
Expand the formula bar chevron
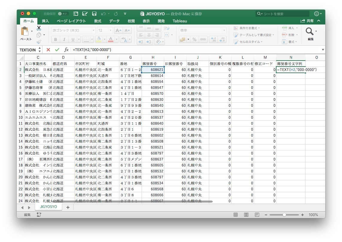click(x=323, y=50)
